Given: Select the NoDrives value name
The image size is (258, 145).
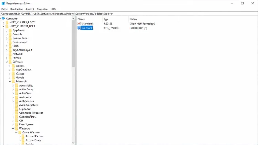Looking at the screenshot, I should [x=87, y=28].
